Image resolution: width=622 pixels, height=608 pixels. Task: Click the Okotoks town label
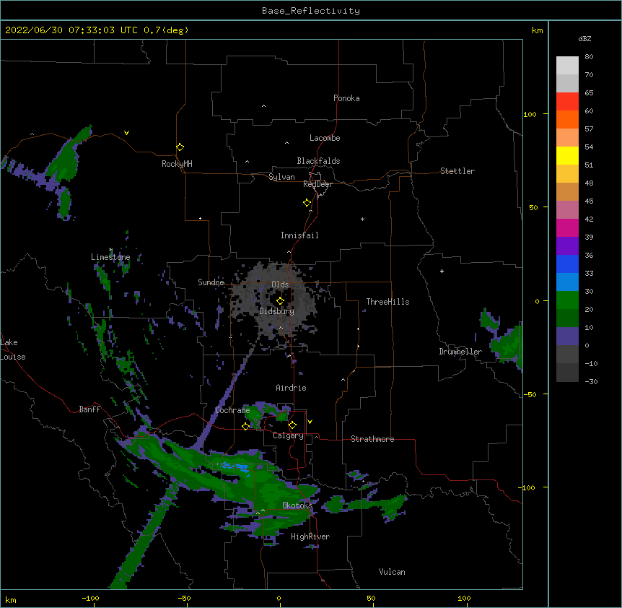tap(297, 505)
